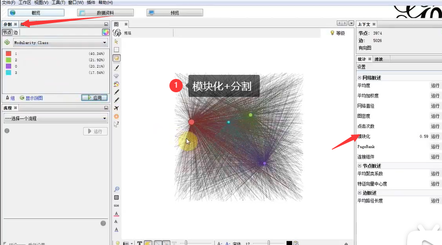The image size is (442, 245).
Task: Run the 平均路径长度 statistic
Action: pos(435,200)
